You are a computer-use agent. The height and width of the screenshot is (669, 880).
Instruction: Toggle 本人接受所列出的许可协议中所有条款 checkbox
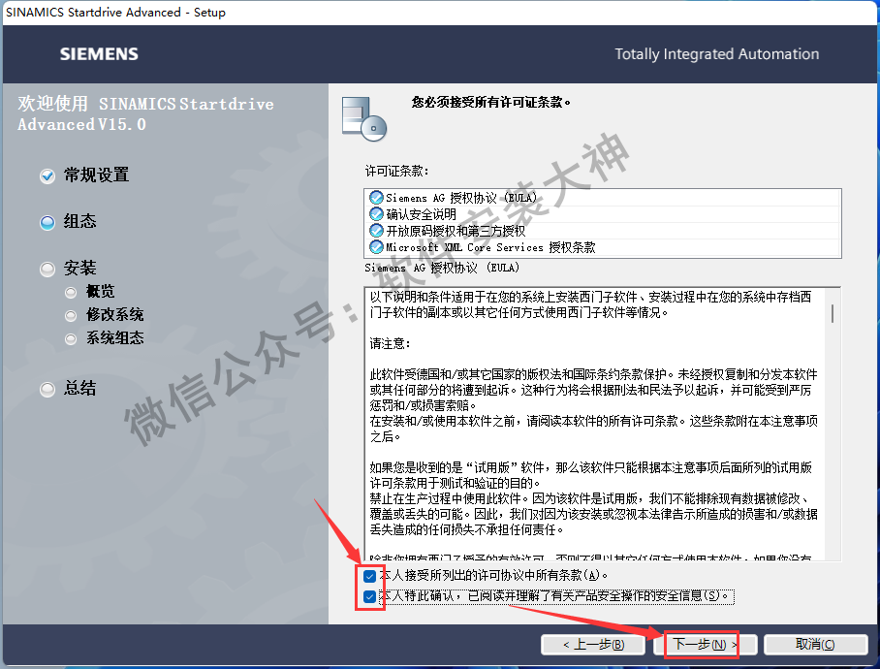[369, 576]
